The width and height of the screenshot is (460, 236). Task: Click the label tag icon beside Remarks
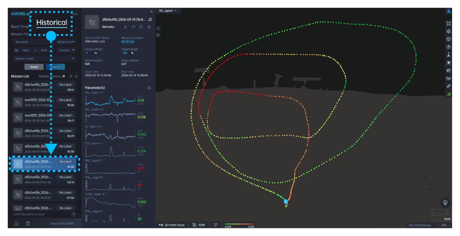click(133, 27)
